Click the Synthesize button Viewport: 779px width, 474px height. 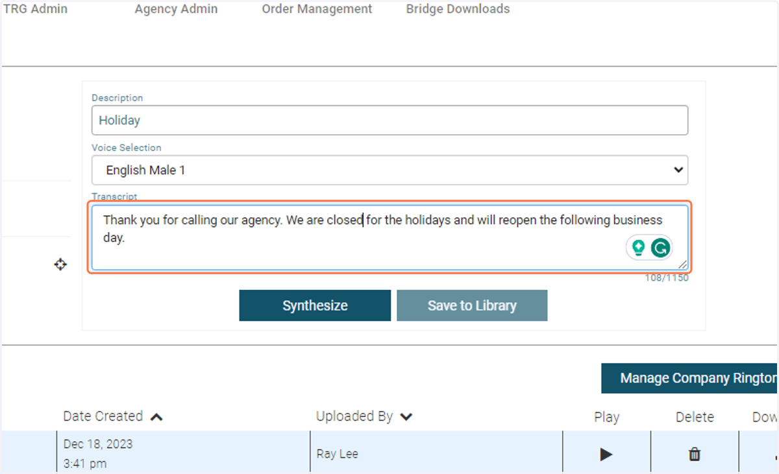(315, 305)
